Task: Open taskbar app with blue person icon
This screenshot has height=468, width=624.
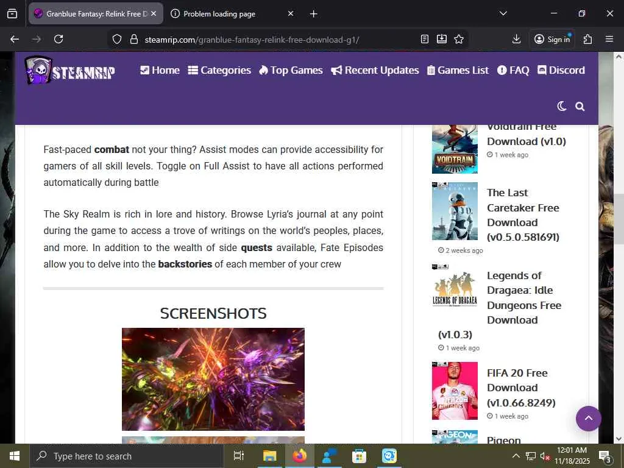Action: coord(329,456)
